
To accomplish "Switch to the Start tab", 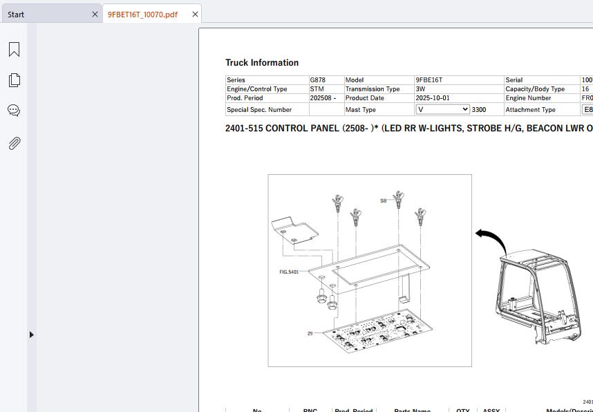I will pos(51,14).
